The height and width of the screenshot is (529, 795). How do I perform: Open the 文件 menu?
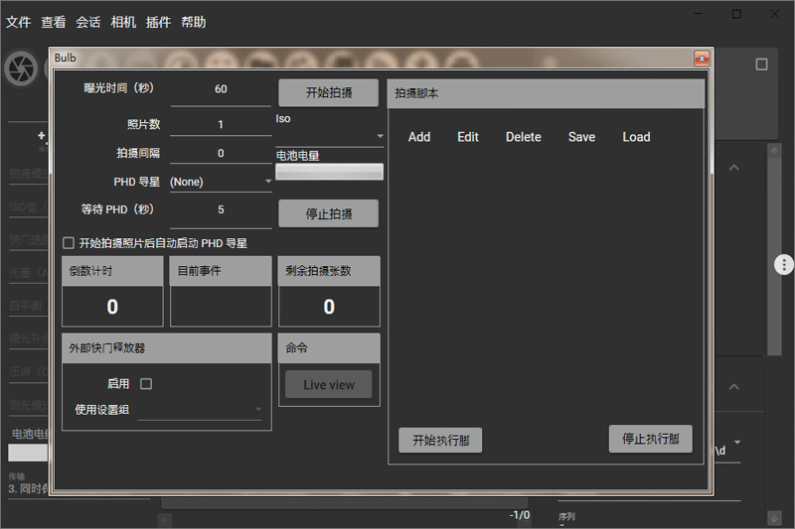(18, 22)
